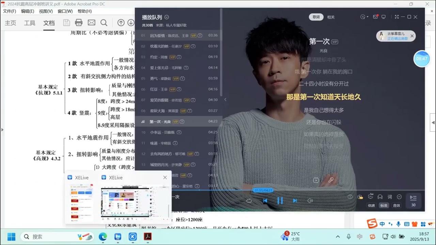This screenshot has height=245, width=436.
Task: Click the Acrobat save disk icon
Action: (x=66, y=23)
